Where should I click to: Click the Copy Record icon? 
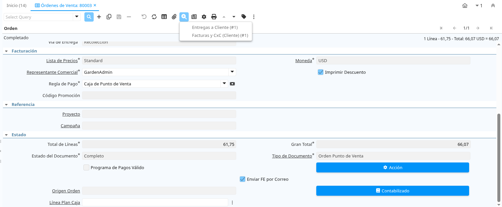pyautogui.click(x=109, y=17)
